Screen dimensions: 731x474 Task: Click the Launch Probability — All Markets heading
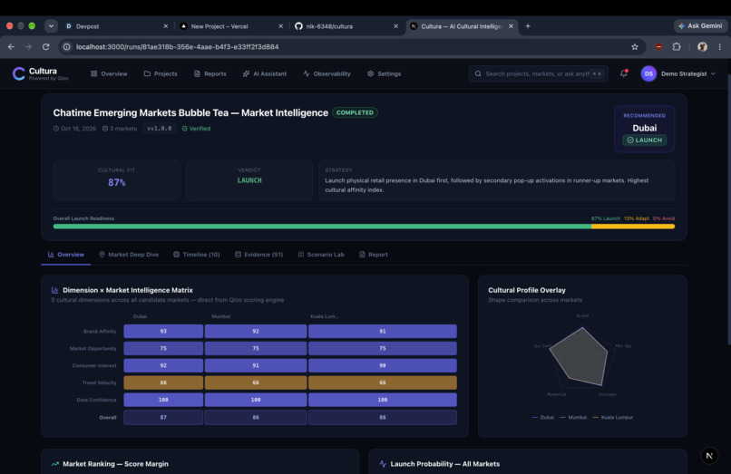[444, 464]
